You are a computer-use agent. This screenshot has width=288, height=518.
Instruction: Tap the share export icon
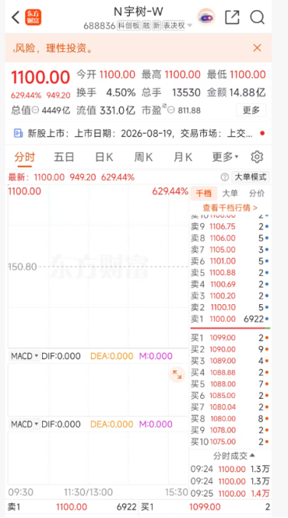tap(232, 17)
